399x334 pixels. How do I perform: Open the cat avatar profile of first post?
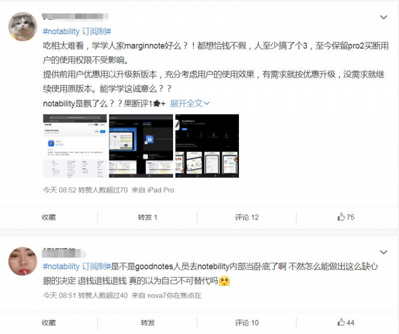(22, 26)
